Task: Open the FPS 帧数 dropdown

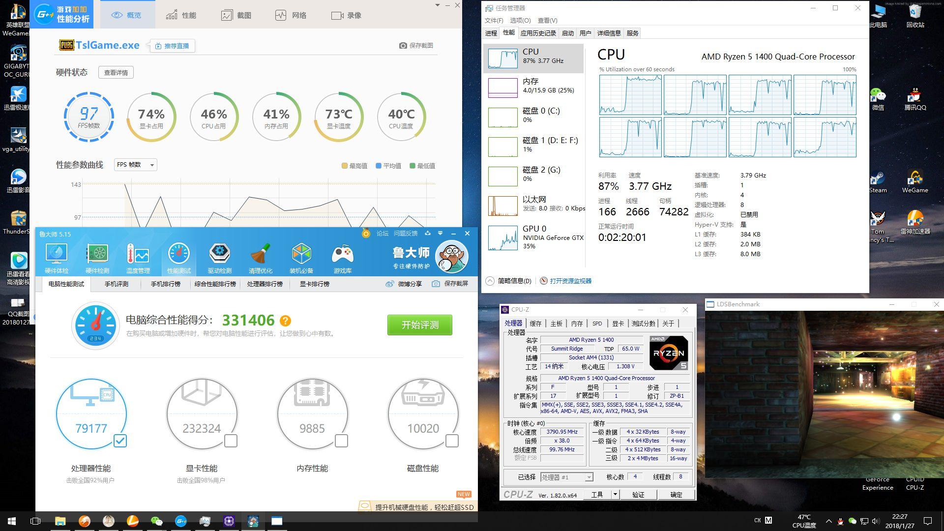Action: pyautogui.click(x=136, y=165)
